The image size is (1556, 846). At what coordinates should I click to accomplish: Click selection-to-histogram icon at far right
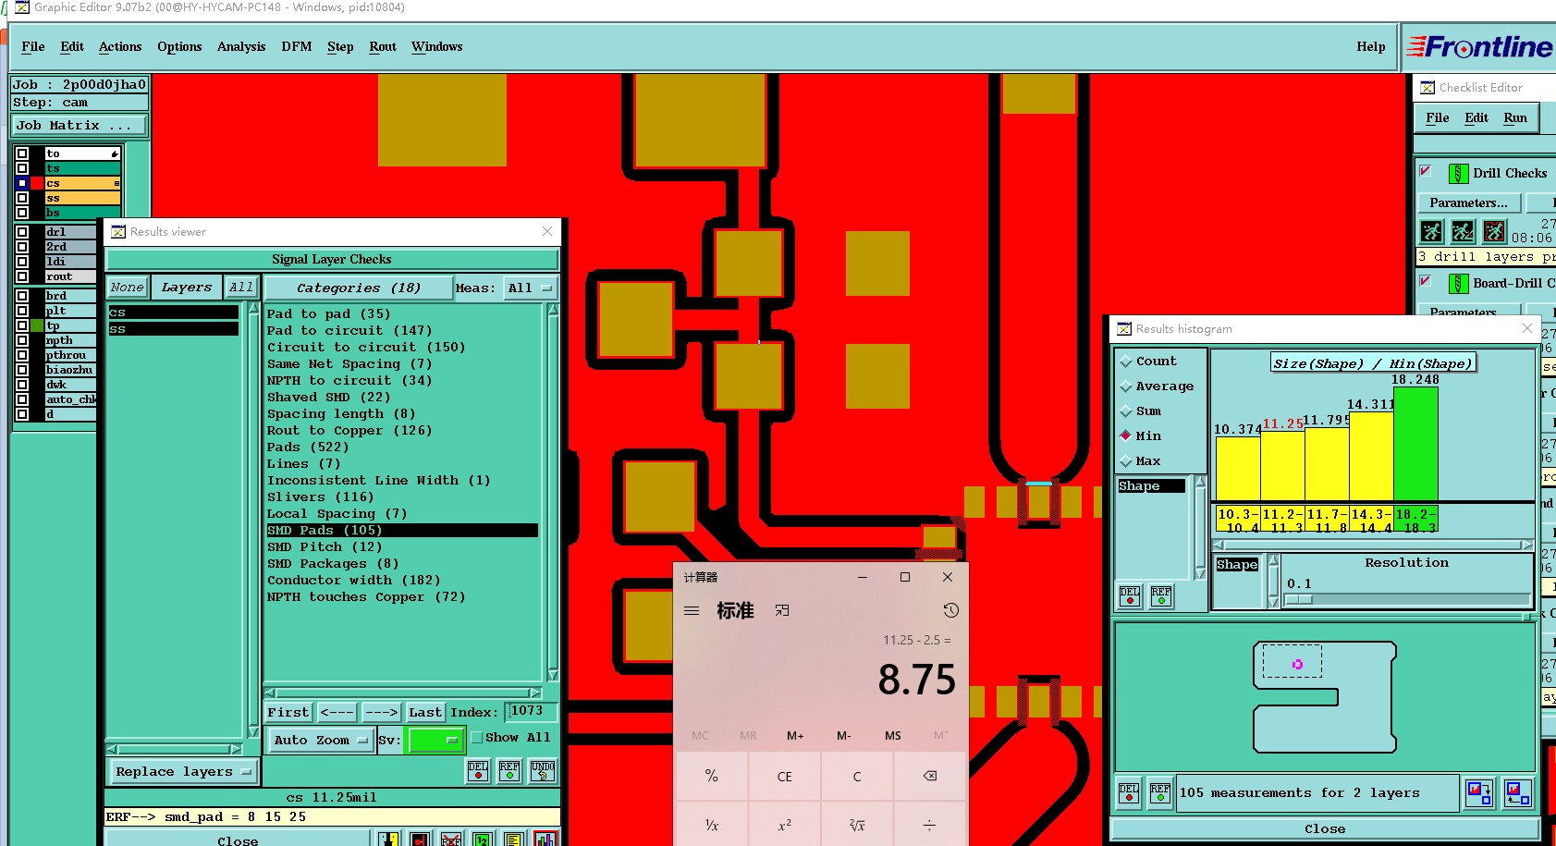click(x=1517, y=792)
